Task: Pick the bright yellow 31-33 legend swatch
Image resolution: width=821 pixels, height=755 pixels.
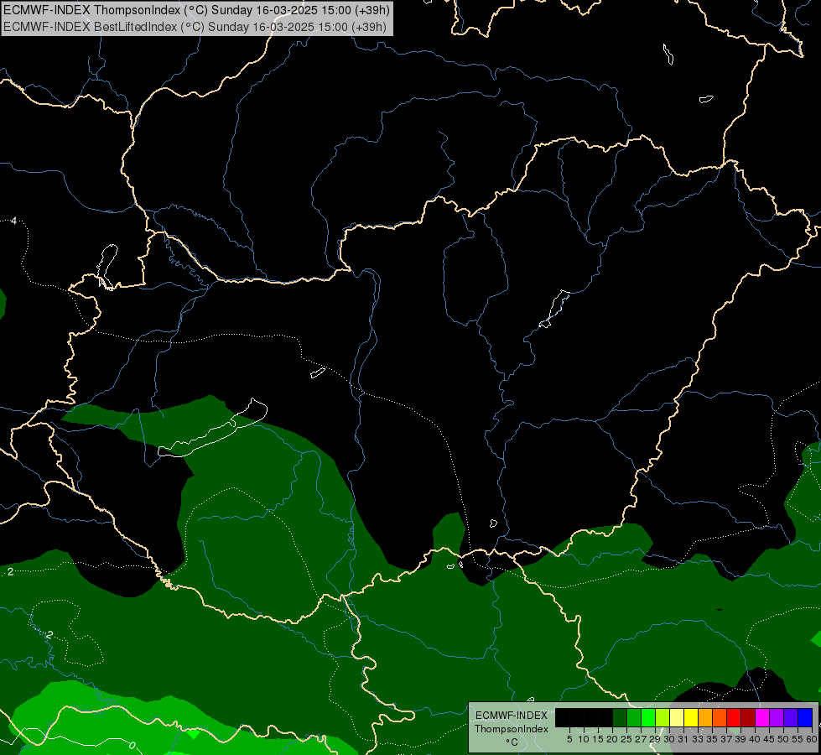Action: (691, 717)
